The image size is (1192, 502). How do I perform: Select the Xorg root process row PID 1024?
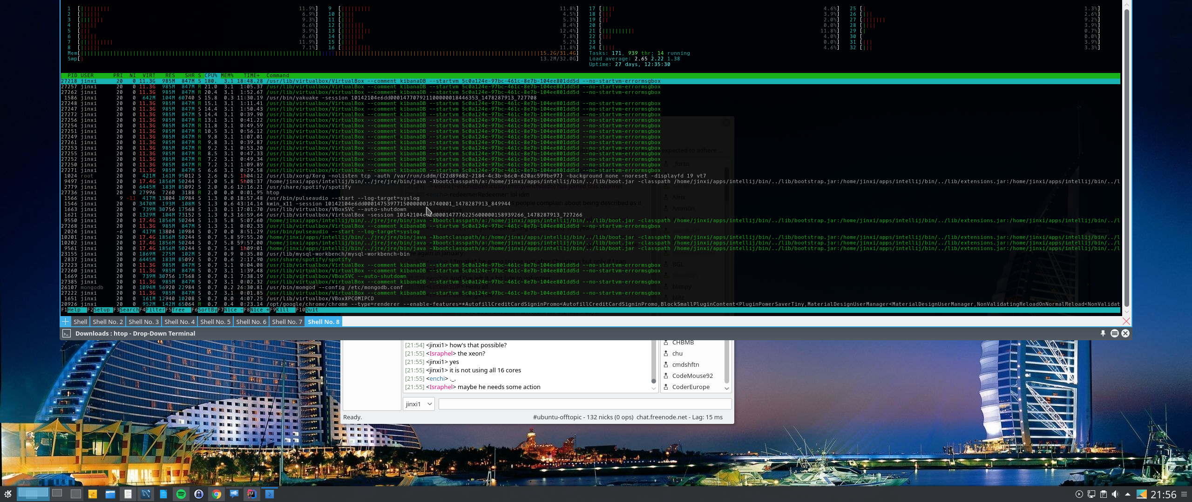(x=590, y=176)
